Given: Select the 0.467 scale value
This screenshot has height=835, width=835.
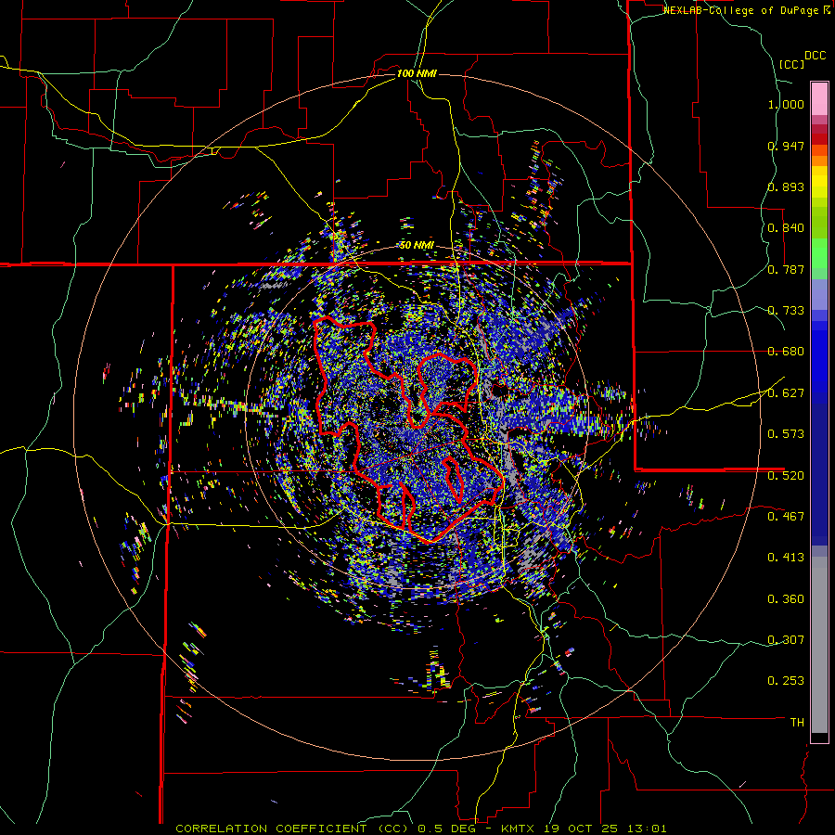Looking at the screenshot, I should point(786,516).
